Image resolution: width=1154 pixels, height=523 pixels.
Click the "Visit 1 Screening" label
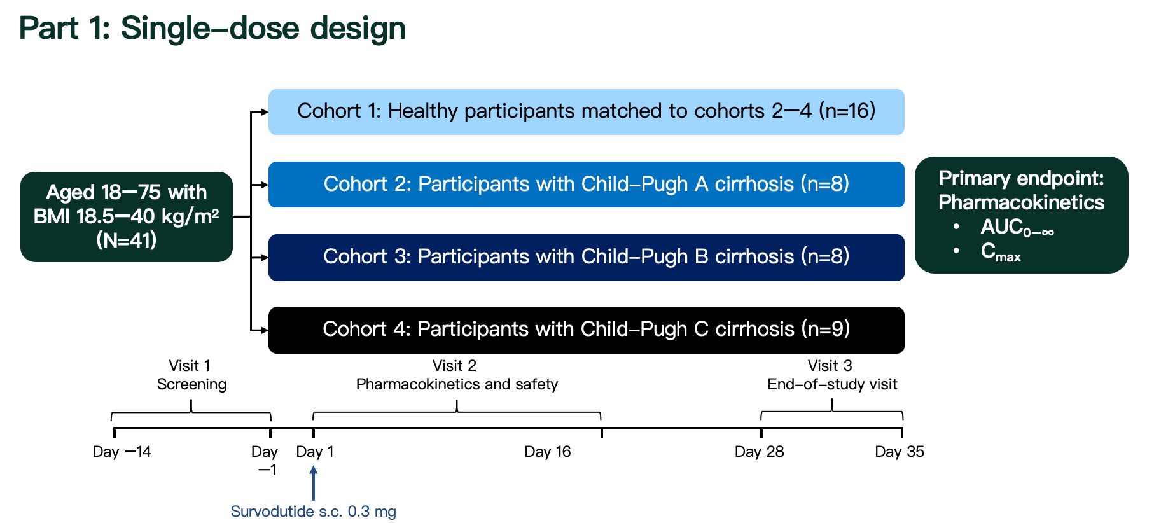tap(191, 375)
